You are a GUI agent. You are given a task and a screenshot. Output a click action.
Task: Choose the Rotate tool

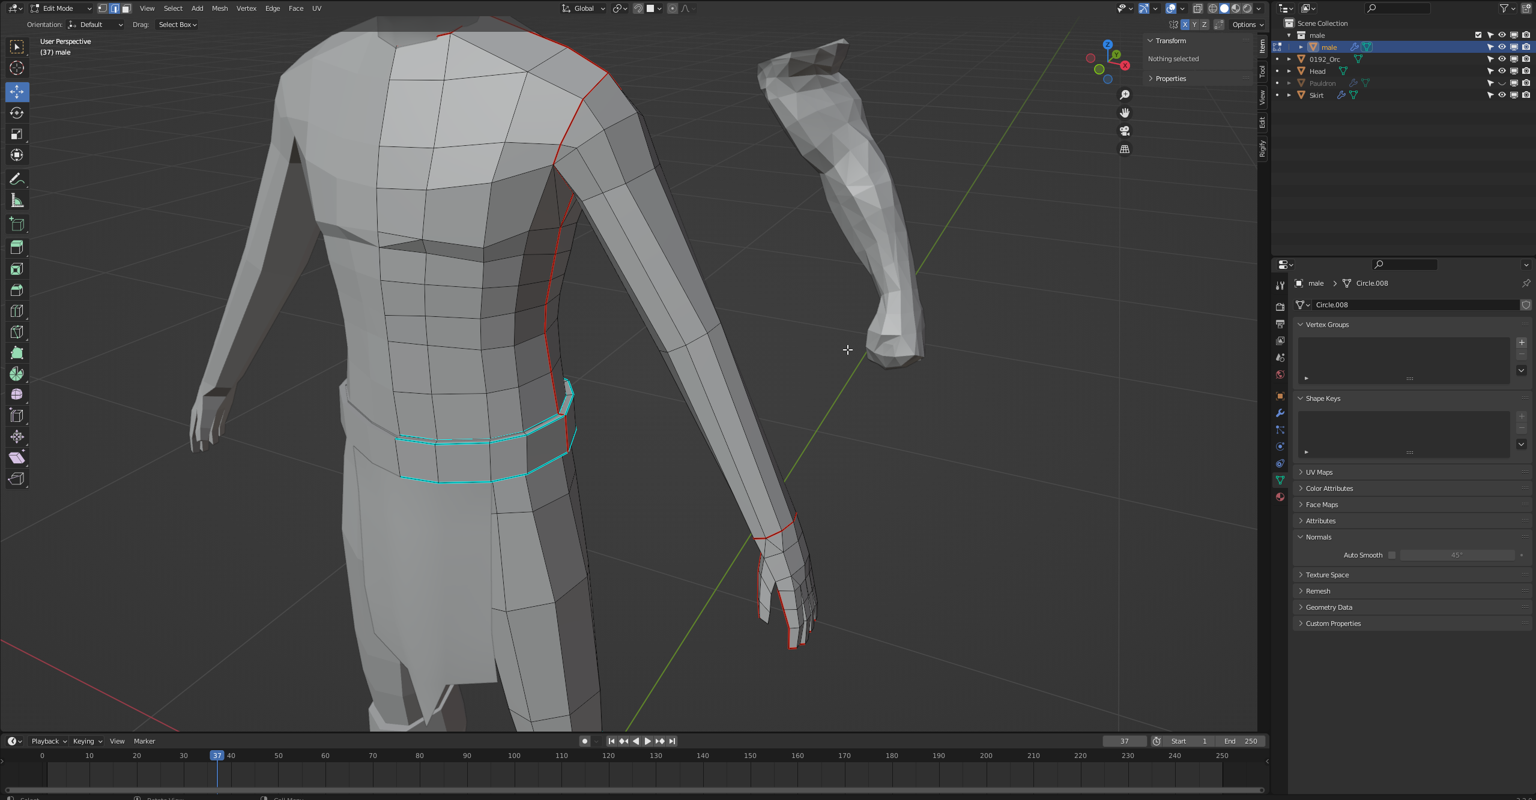[17, 113]
